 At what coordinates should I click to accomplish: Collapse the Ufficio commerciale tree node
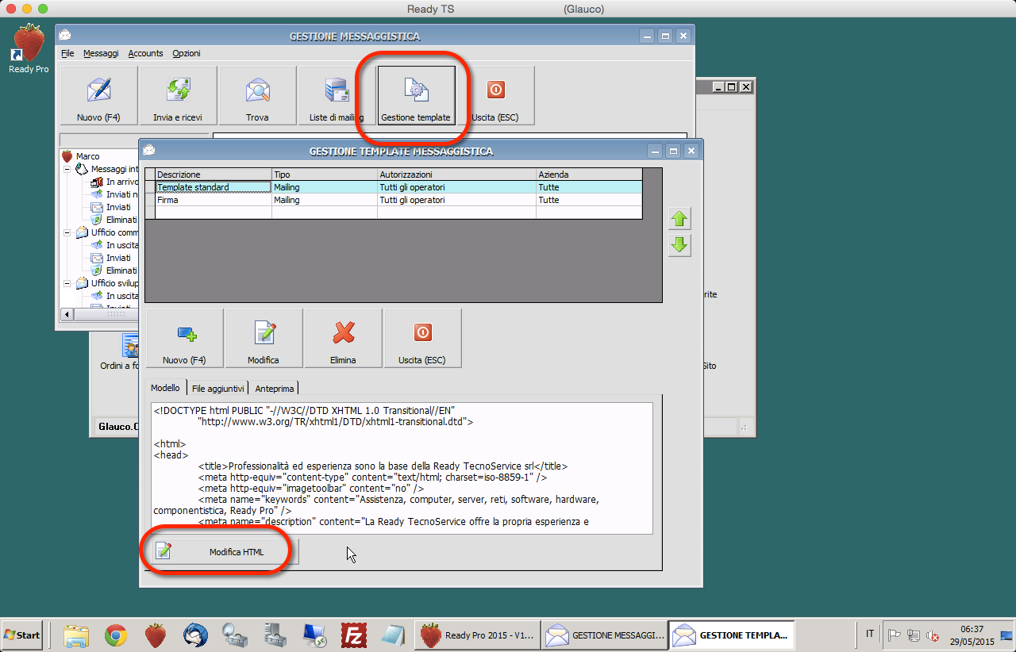(x=68, y=232)
